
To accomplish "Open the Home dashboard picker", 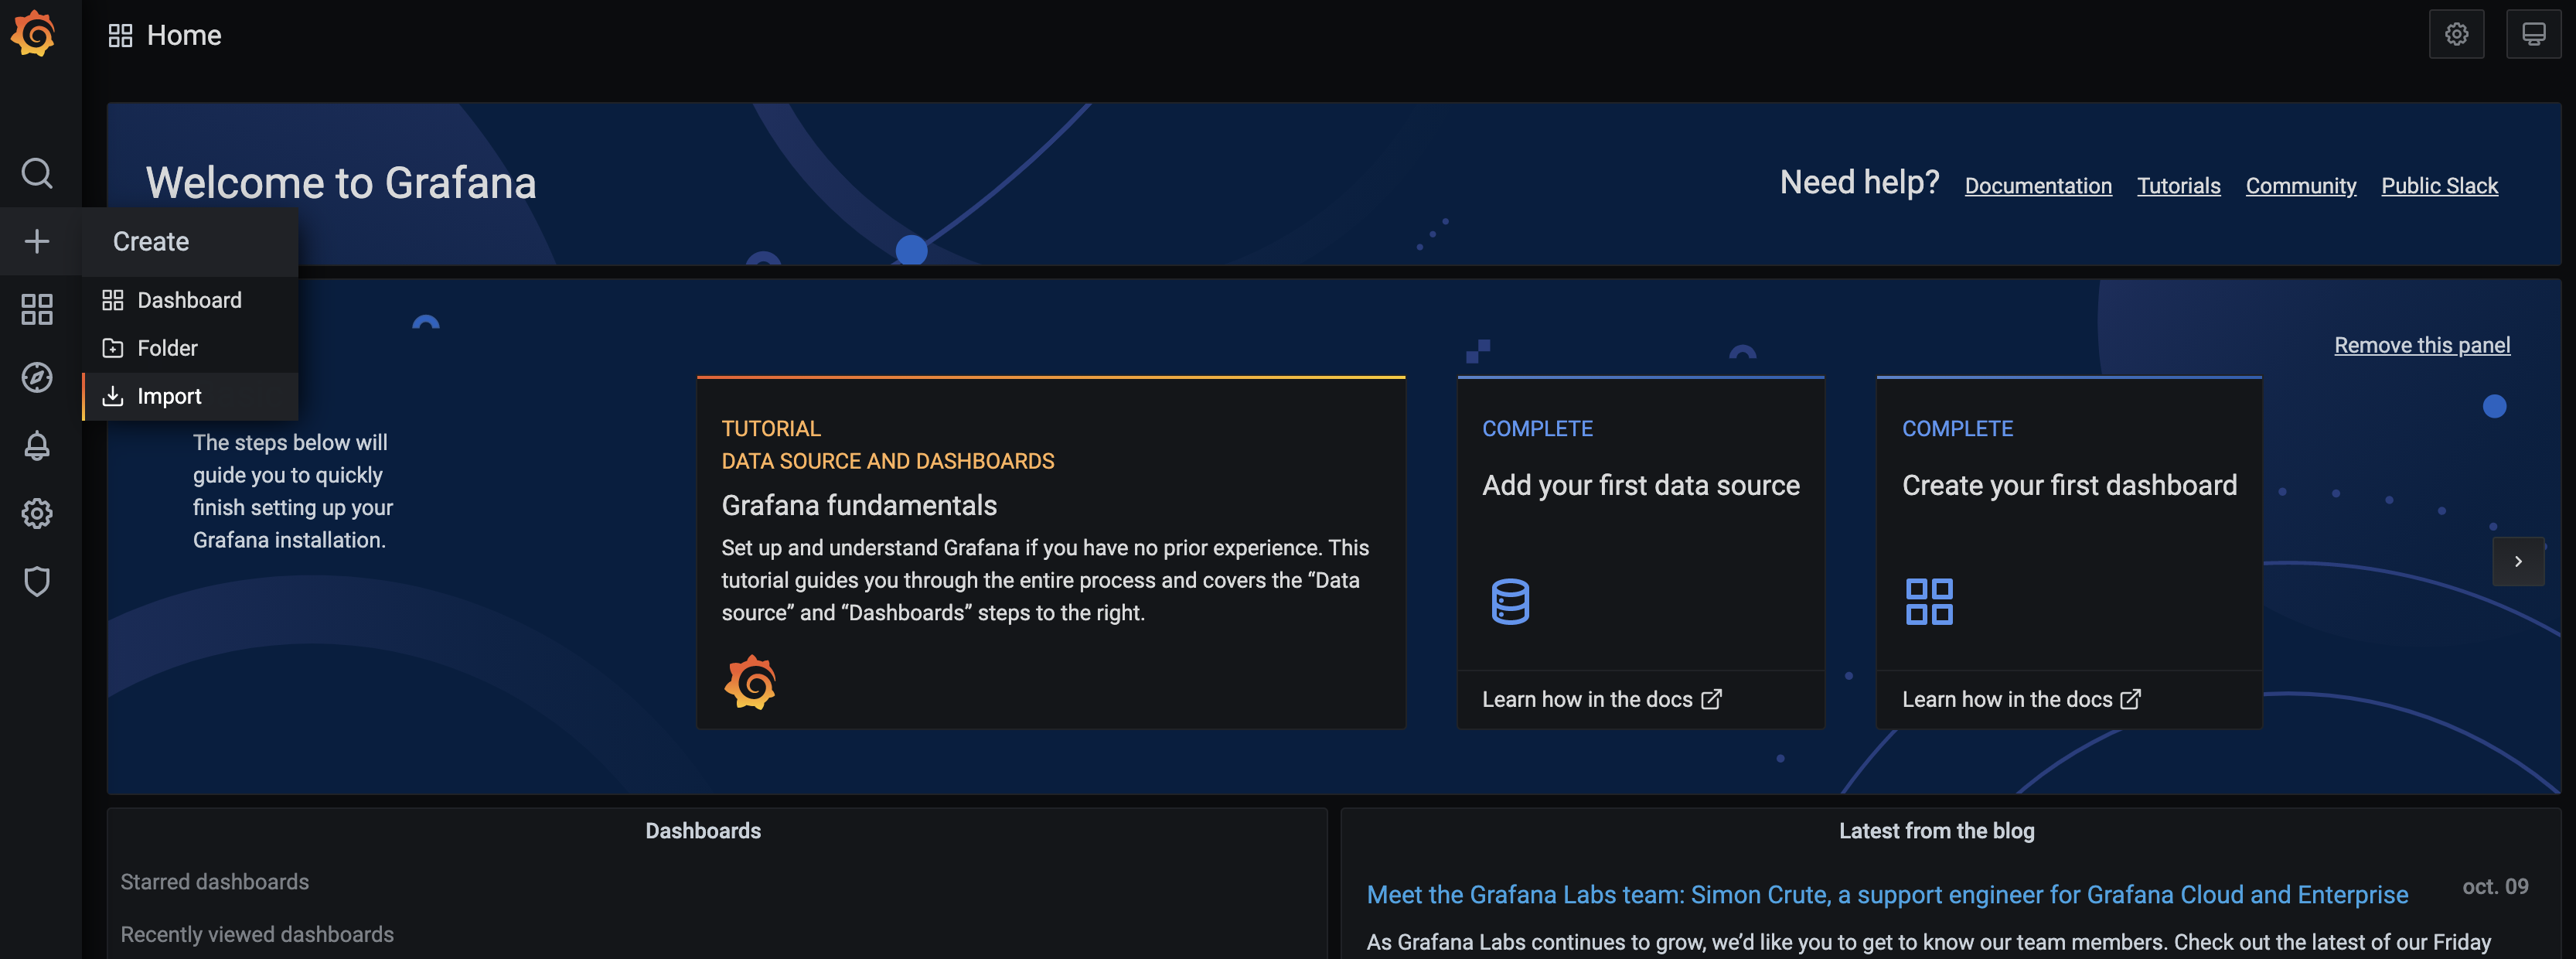I will pyautogui.click(x=166, y=35).
